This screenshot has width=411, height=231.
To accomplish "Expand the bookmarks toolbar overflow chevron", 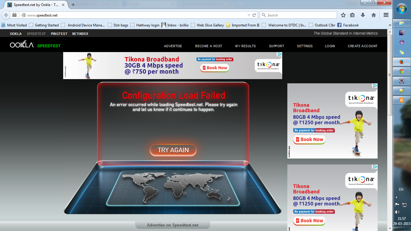I will tap(390, 25).
